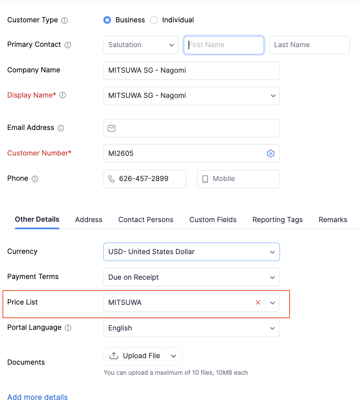361x401 pixels.
Task: Click the Primary Contact info icon
Action: [68, 45]
